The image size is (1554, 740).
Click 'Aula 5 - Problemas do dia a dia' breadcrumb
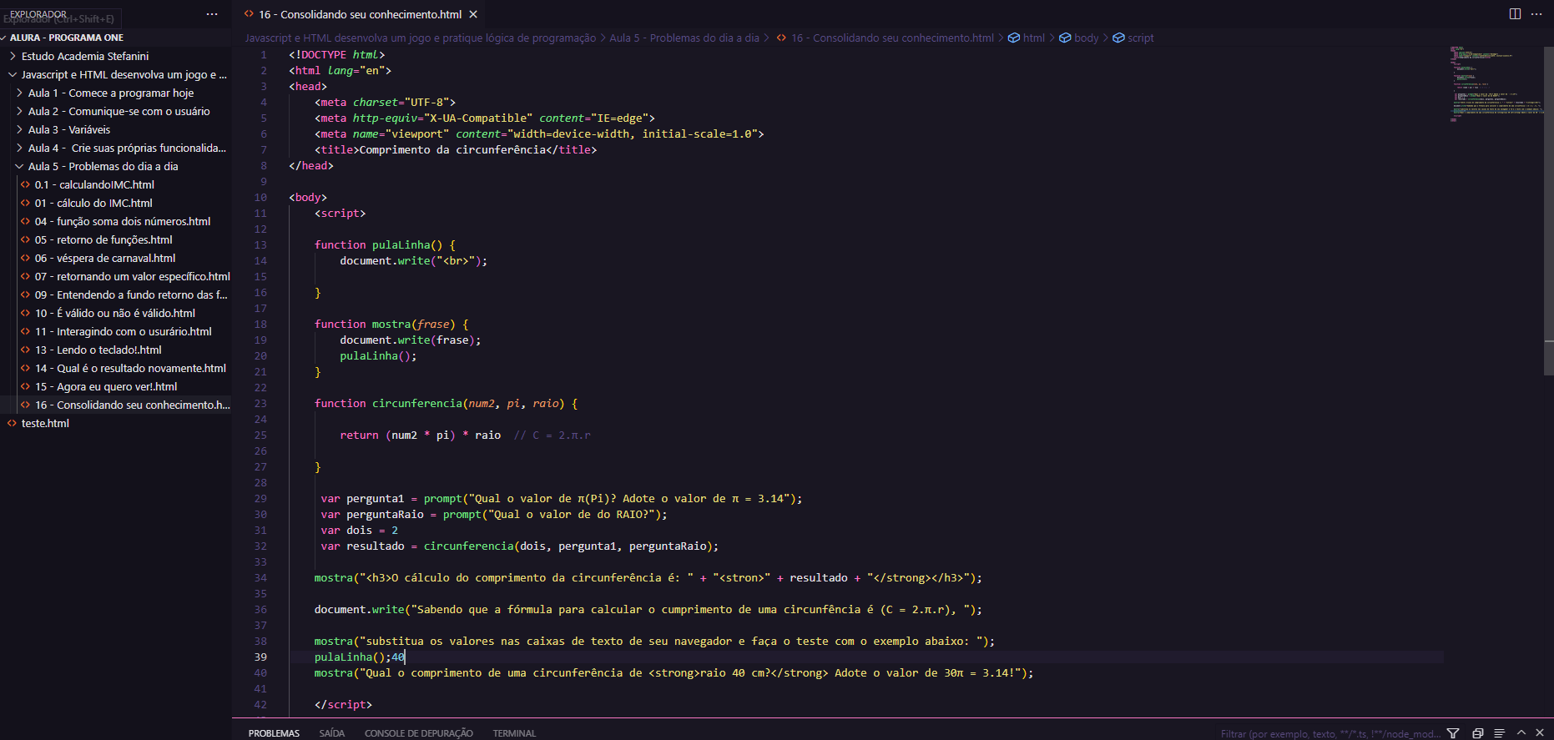(684, 38)
